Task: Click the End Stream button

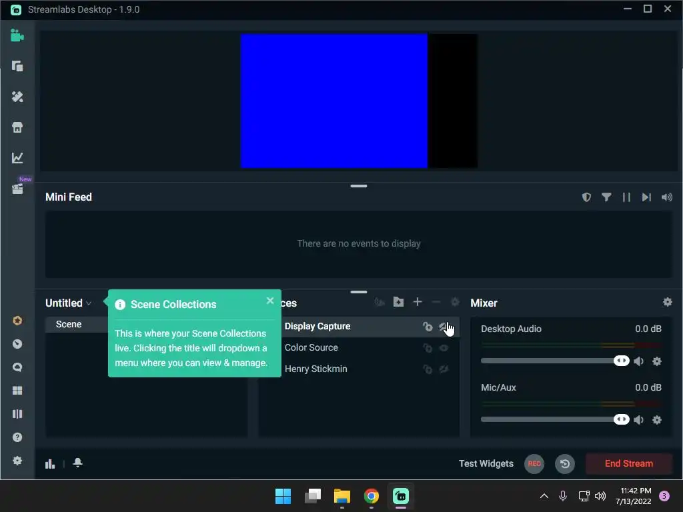Action: click(628, 464)
